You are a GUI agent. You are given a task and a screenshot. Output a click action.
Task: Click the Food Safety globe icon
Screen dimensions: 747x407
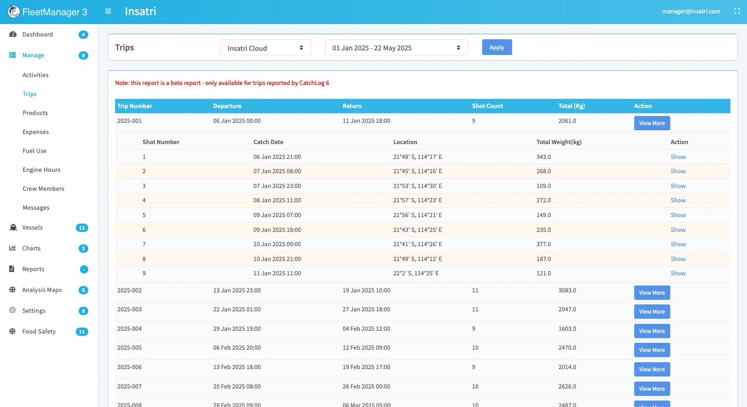pyautogui.click(x=12, y=332)
